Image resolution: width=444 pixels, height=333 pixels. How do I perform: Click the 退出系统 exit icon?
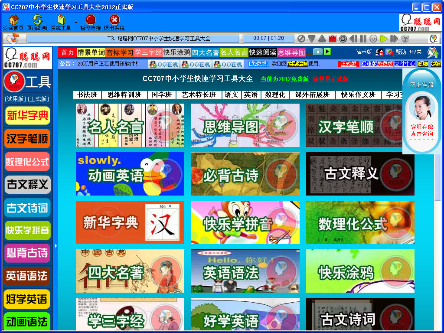point(115,20)
